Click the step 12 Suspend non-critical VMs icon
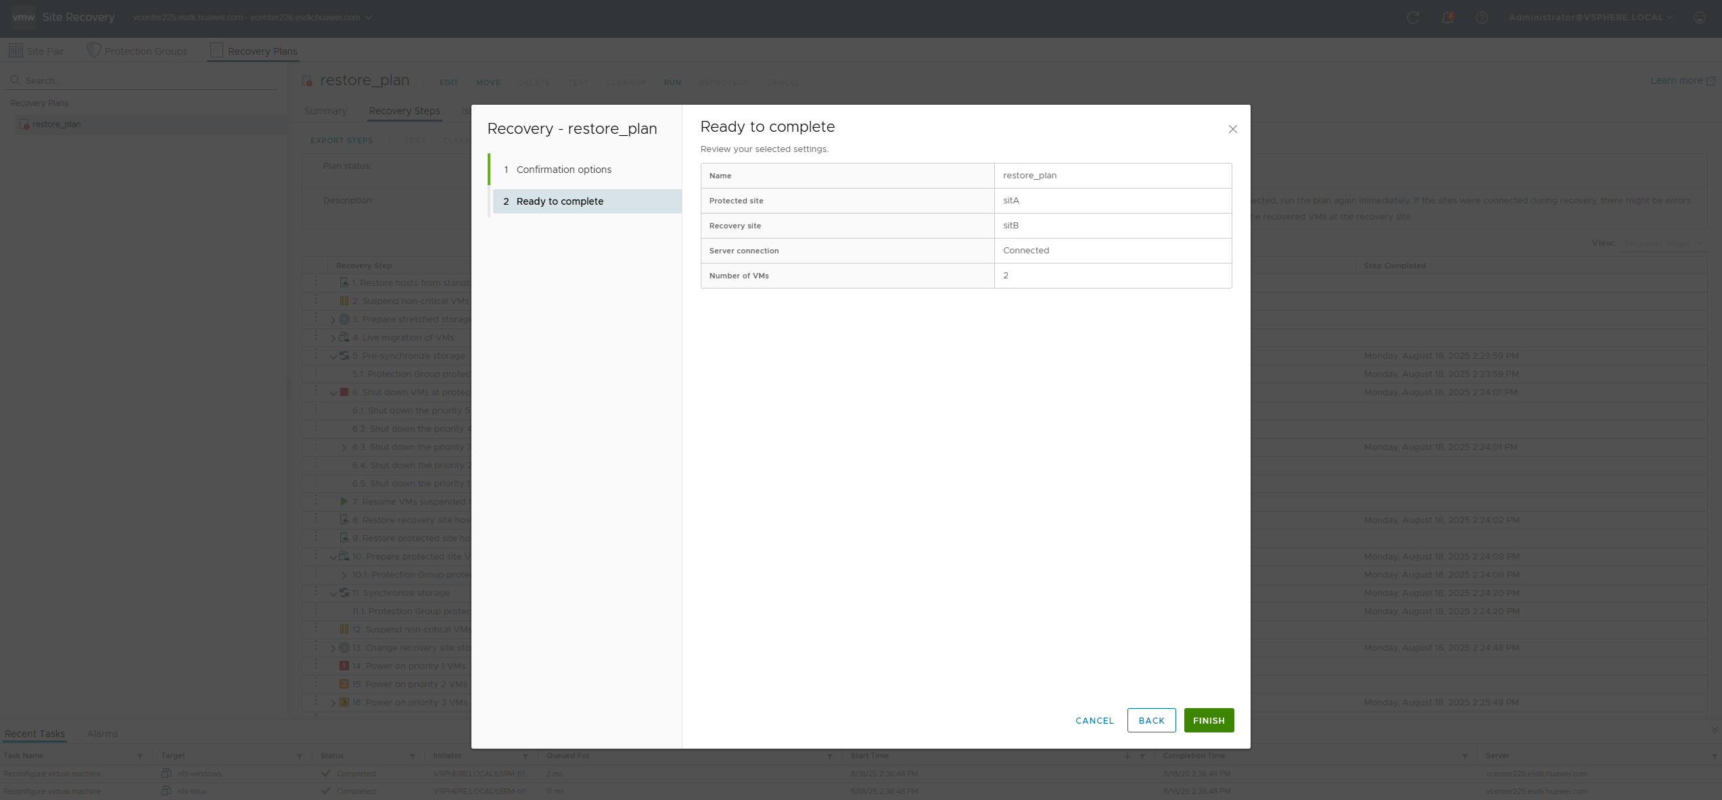This screenshot has height=800, width=1722. [x=344, y=629]
